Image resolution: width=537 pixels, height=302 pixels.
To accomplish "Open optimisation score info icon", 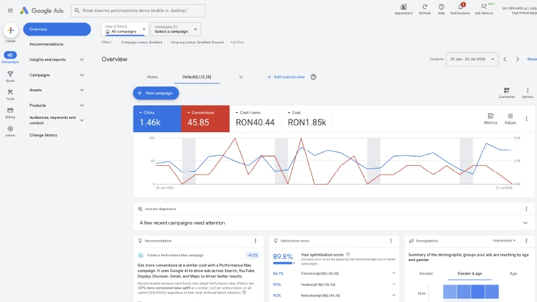I will tap(348, 254).
